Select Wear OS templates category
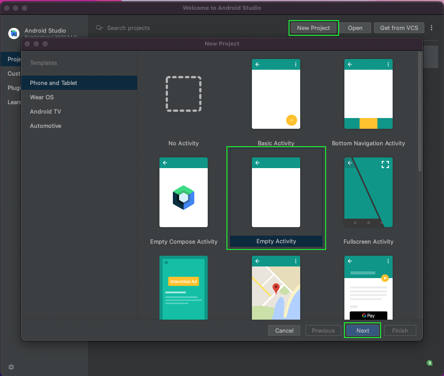Image resolution: width=444 pixels, height=376 pixels. pos(80,97)
